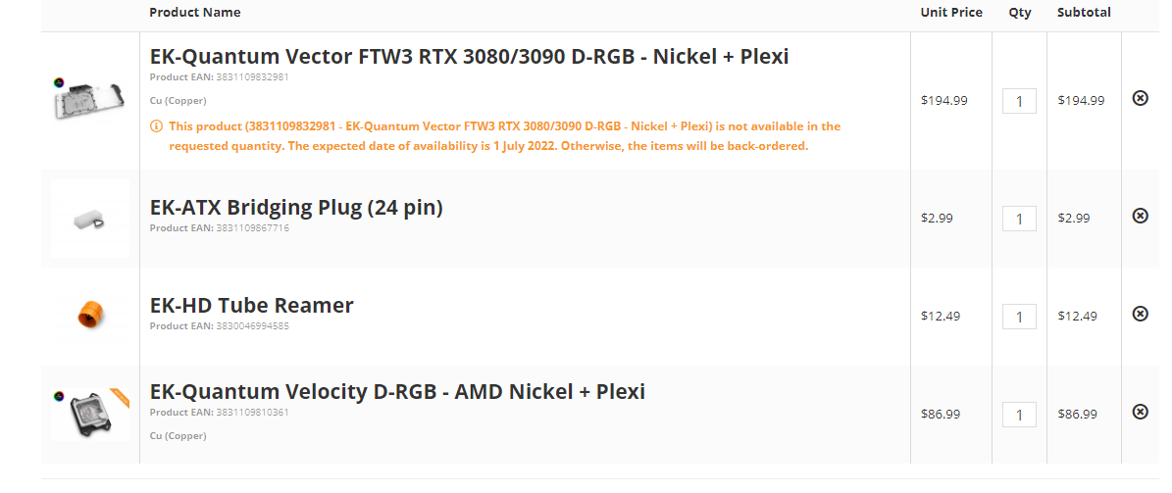Edit quantity for EK-HD Tube Reamer

[x=1019, y=317]
